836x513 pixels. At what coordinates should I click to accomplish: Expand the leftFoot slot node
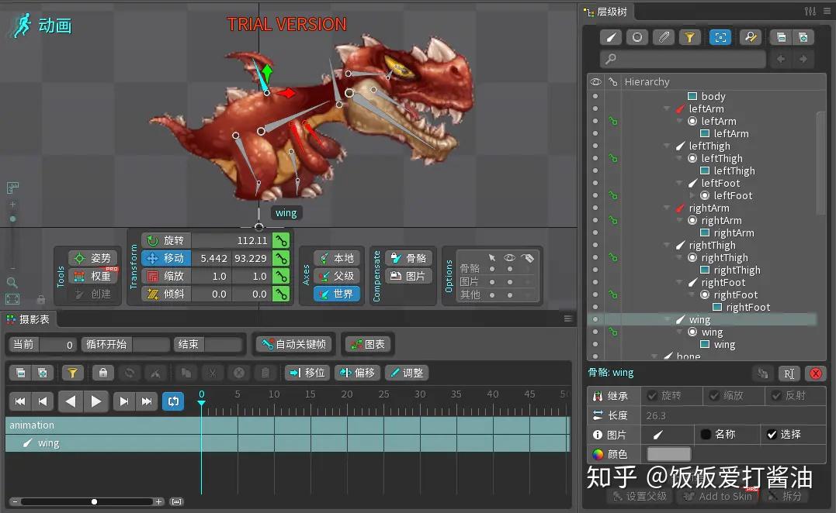(x=692, y=195)
